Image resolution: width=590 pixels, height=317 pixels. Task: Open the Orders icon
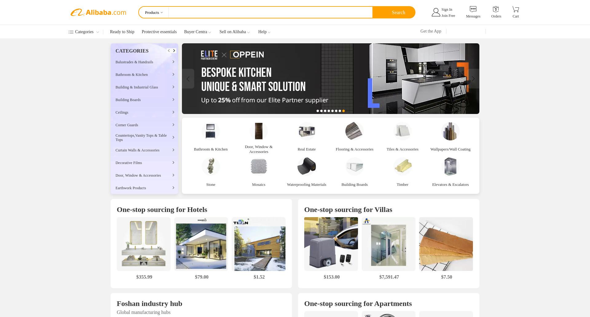pos(496,9)
